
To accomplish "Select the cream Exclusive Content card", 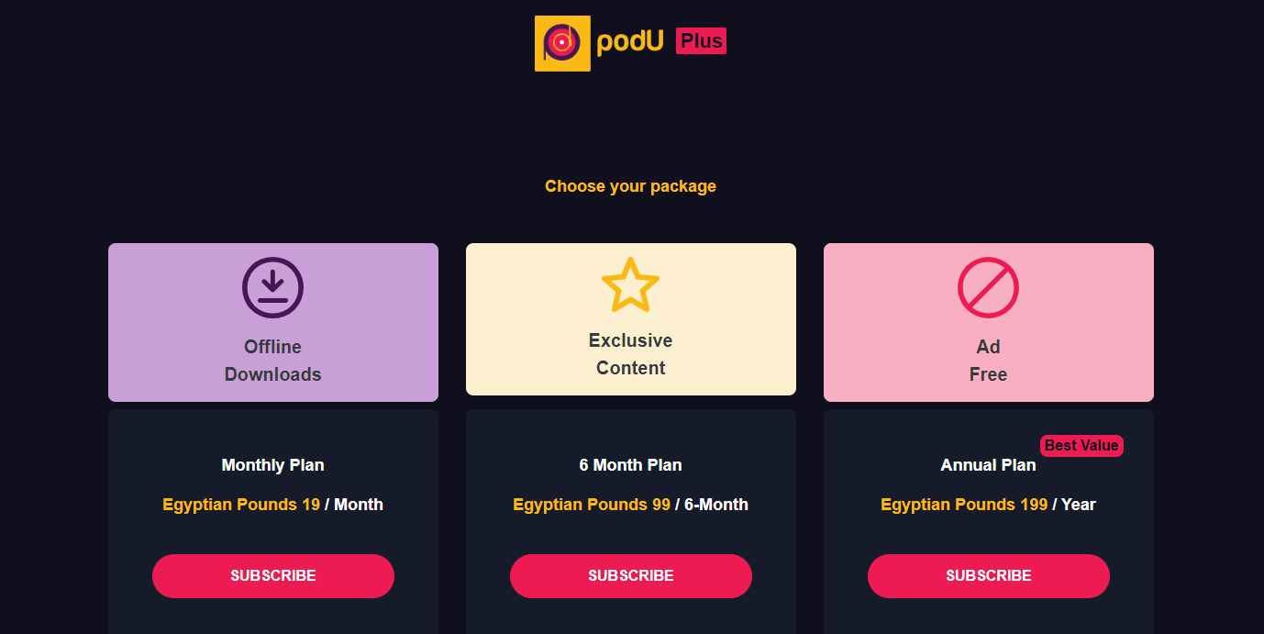I will click(631, 319).
